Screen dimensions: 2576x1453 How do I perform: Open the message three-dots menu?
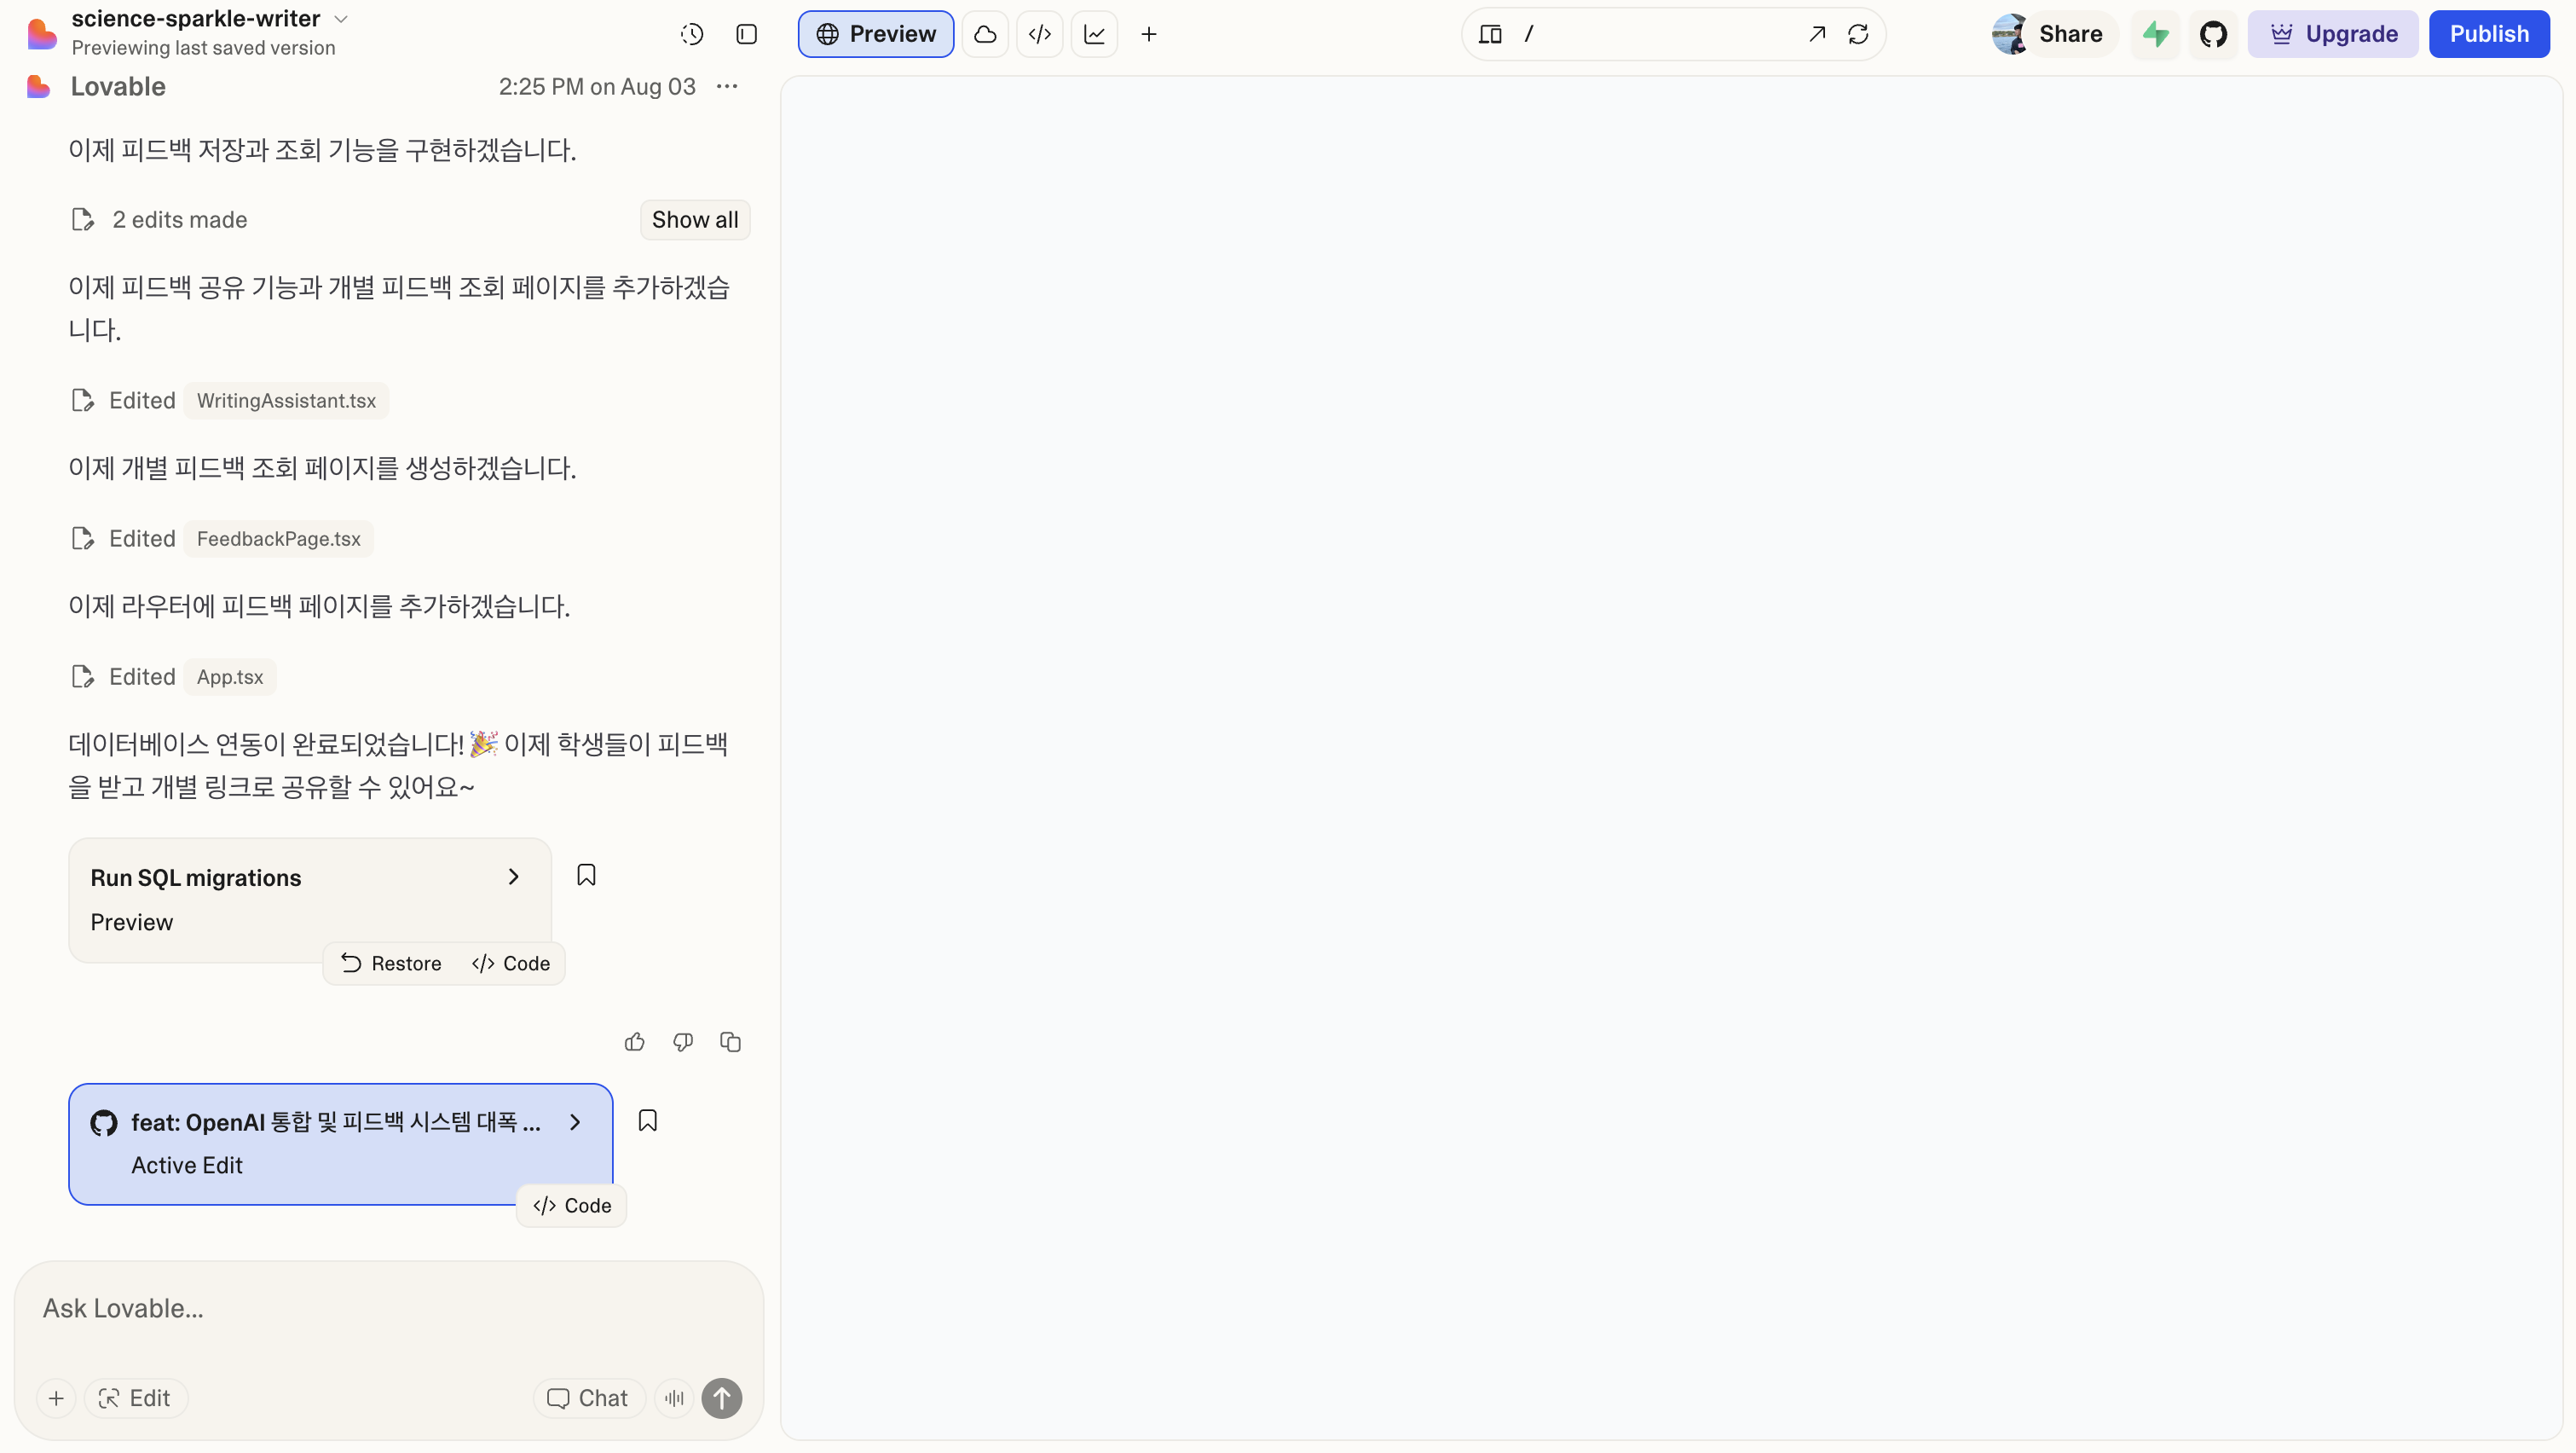click(x=727, y=87)
